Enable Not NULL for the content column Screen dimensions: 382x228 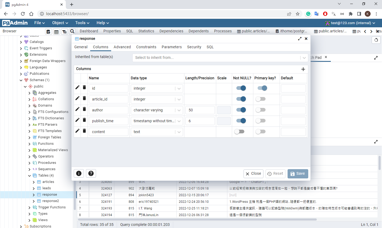pyautogui.click(x=239, y=132)
